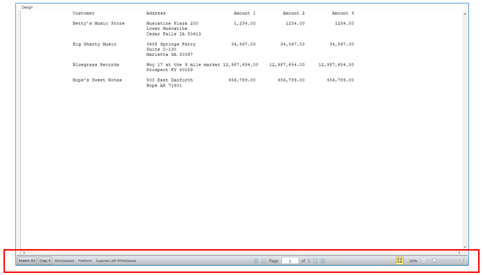Click the Stretch: 6.0 button
Screen dimensions: 483x275
(x=27, y=260)
